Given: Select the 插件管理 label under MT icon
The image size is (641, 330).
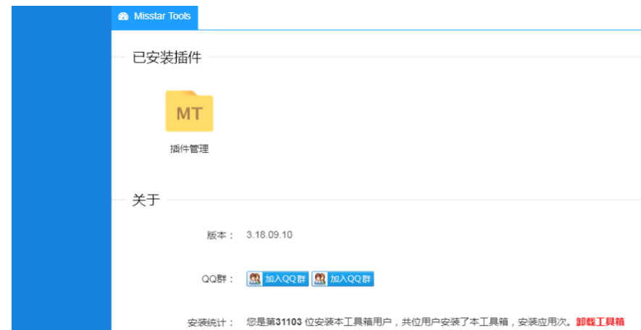Looking at the screenshot, I should tap(189, 149).
